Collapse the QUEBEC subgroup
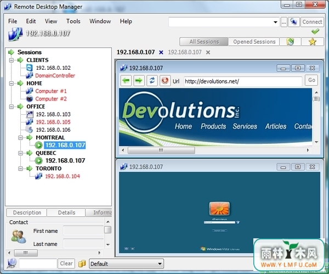The width and height of the screenshot is (329, 274). click(x=21, y=153)
